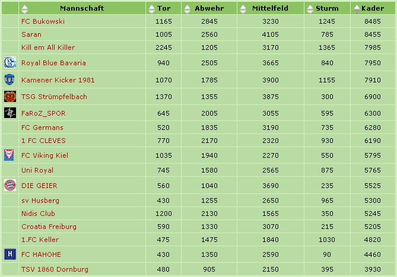Image resolution: width=397 pixels, height=277 pixels.
Task: Click the FC HAHOHE team badge
Action: 9,254
